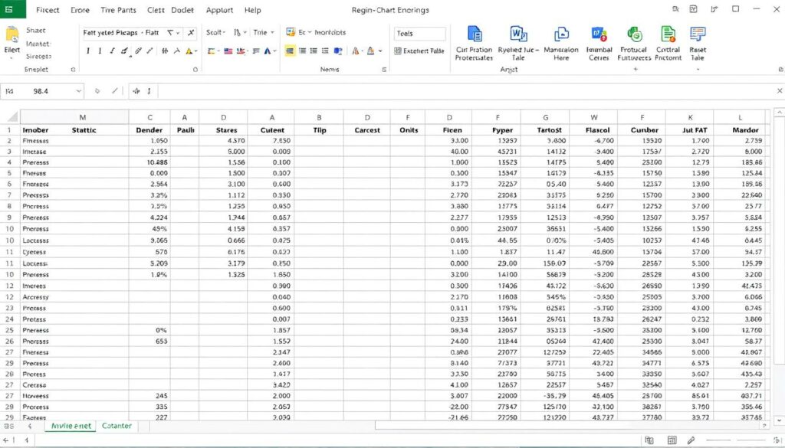Image resolution: width=785 pixels, height=448 pixels.
Task: Click the horizontal scrollbar at sheet bottom
Action: tap(568, 426)
